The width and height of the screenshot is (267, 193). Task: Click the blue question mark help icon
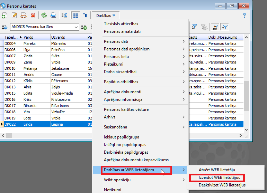[x=244, y=15]
